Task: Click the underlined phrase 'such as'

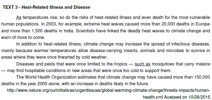Action: pyautogui.click(x=143, y=64)
